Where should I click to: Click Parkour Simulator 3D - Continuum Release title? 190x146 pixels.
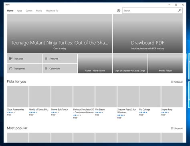(x=84, y=111)
